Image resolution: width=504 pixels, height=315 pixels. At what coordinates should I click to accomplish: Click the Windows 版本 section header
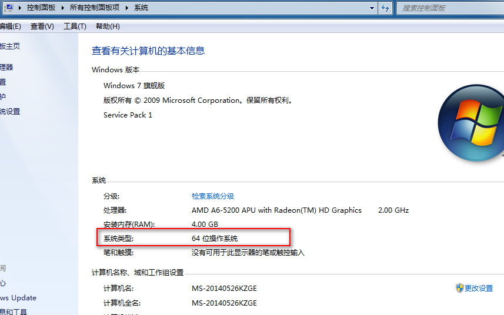[115, 70]
